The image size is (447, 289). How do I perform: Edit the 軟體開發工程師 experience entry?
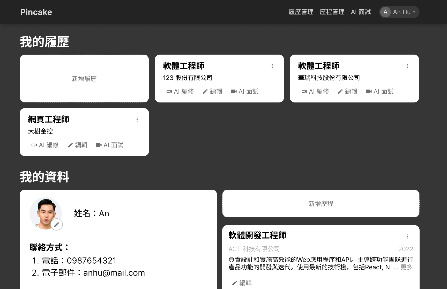tap(242, 283)
